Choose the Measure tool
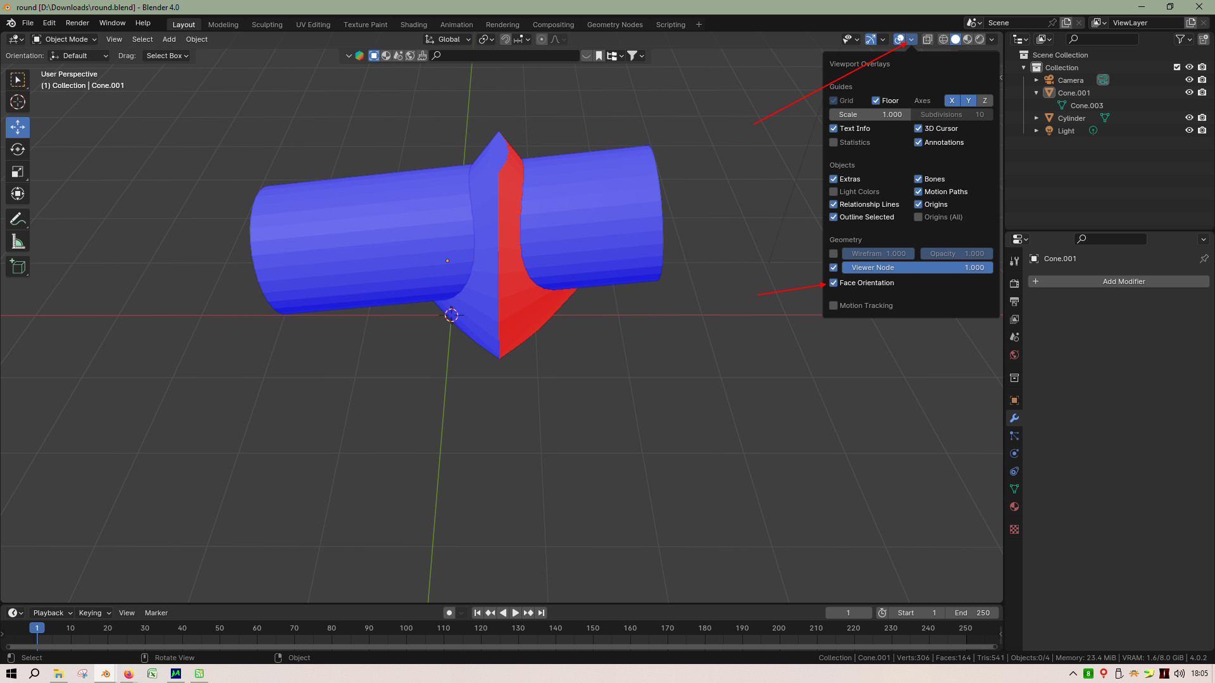Screen dimensions: 1215x683 tap(18, 242)
